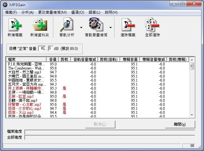
Task: Close the MP3Gain window
Action: click(x=194, y=4)
